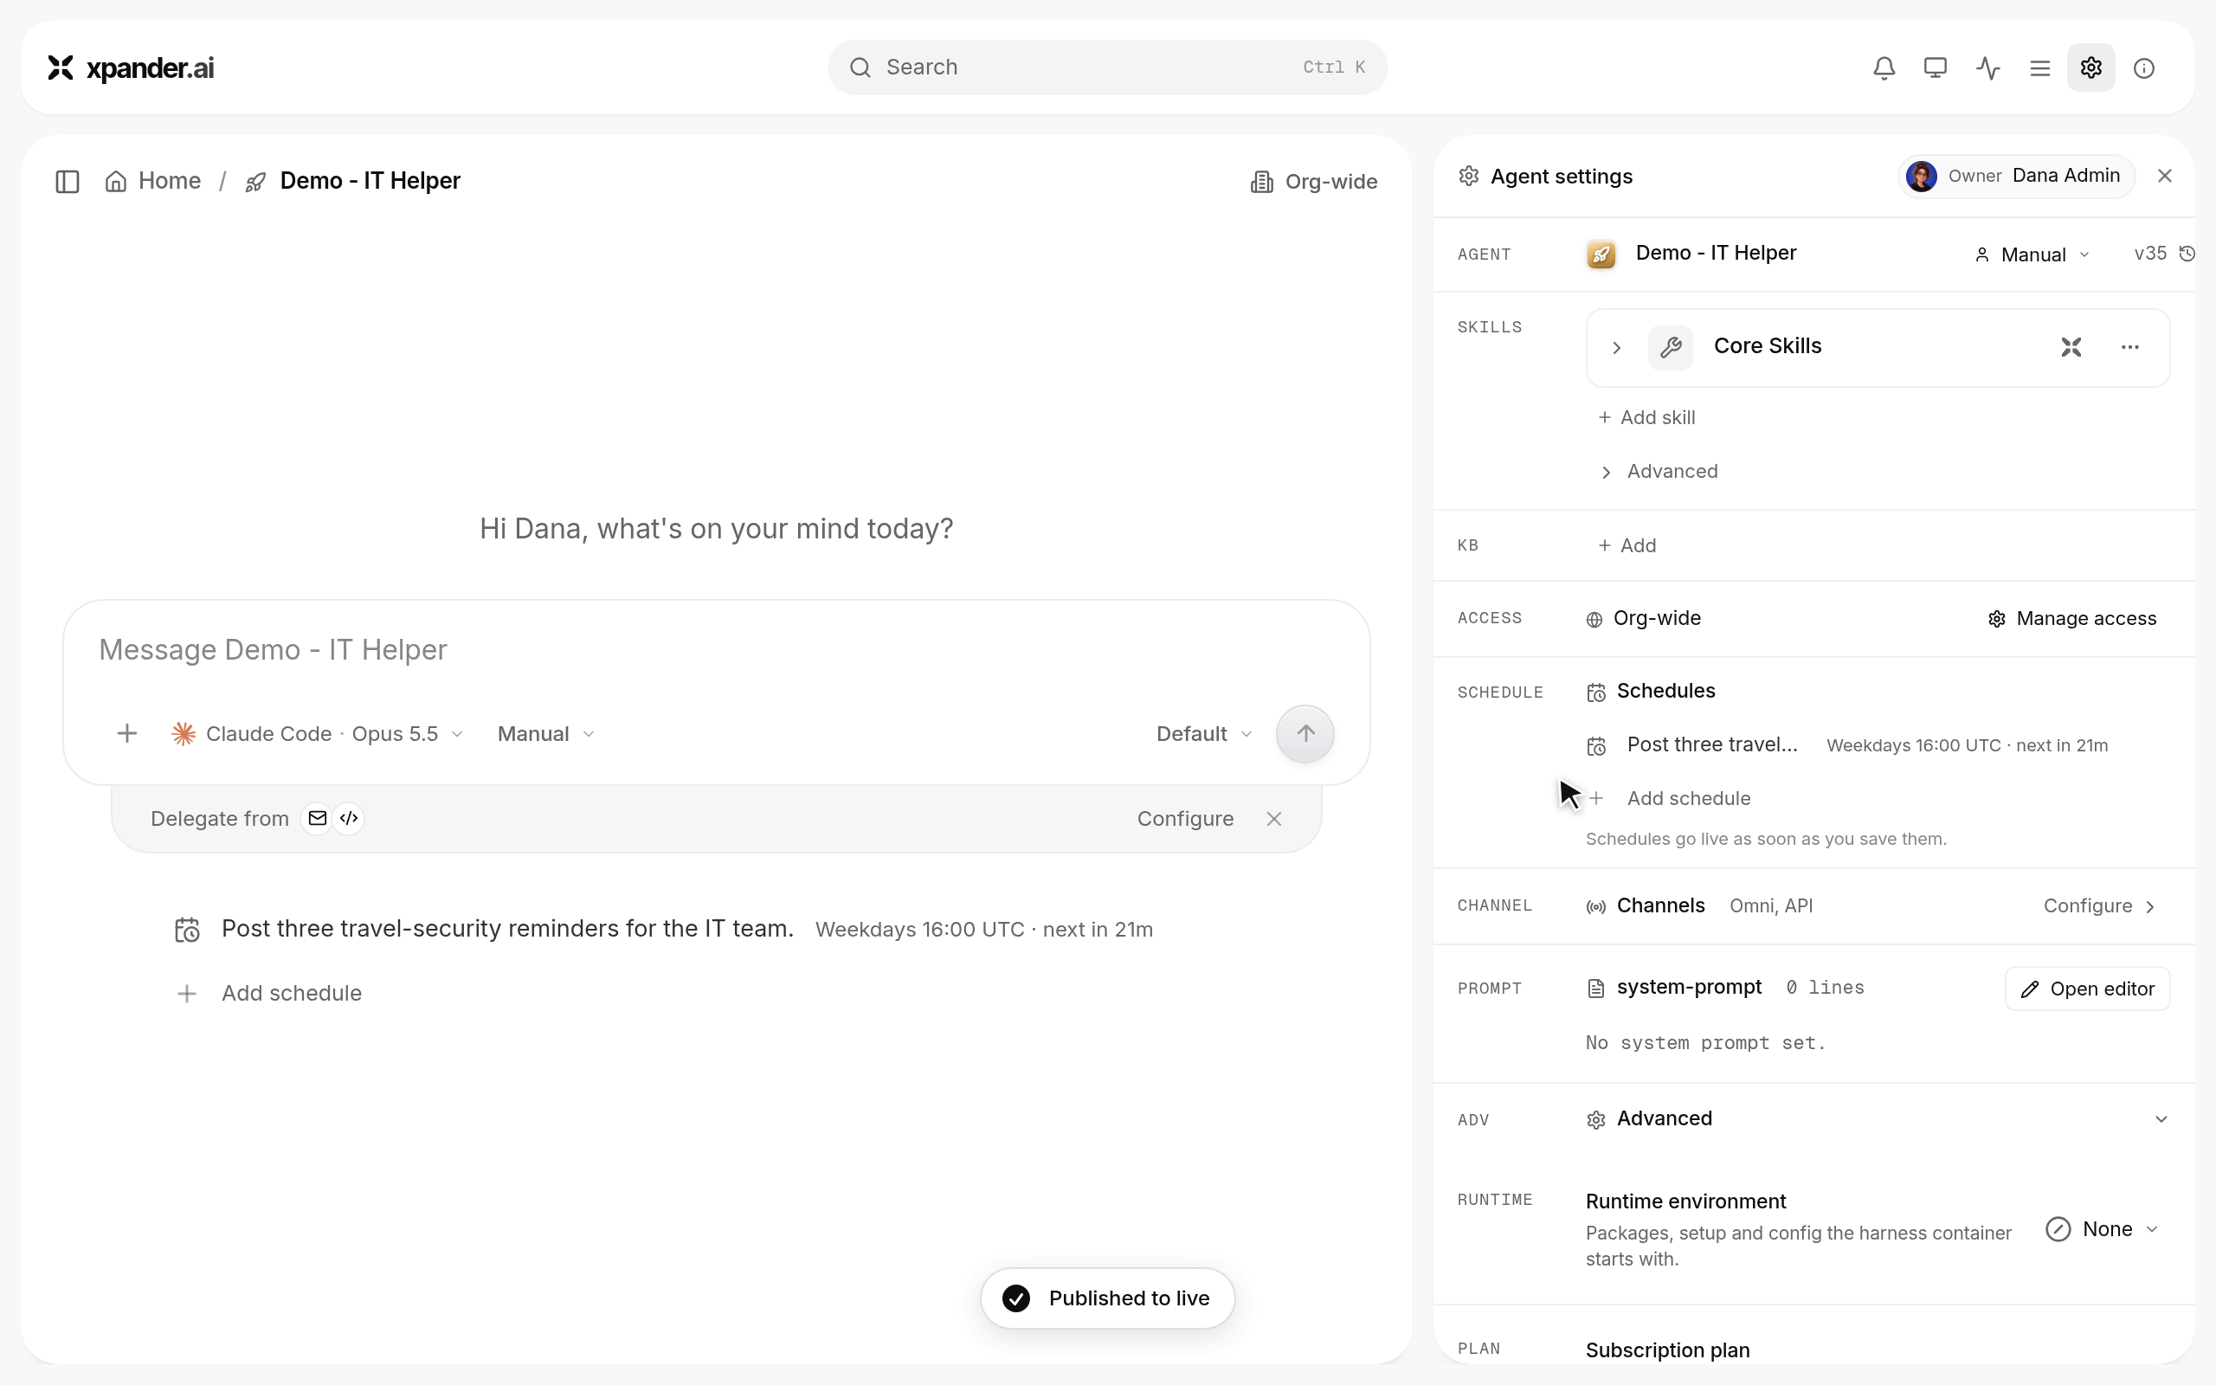Open the Post three travel... schedule in panel

point(1846,745)
